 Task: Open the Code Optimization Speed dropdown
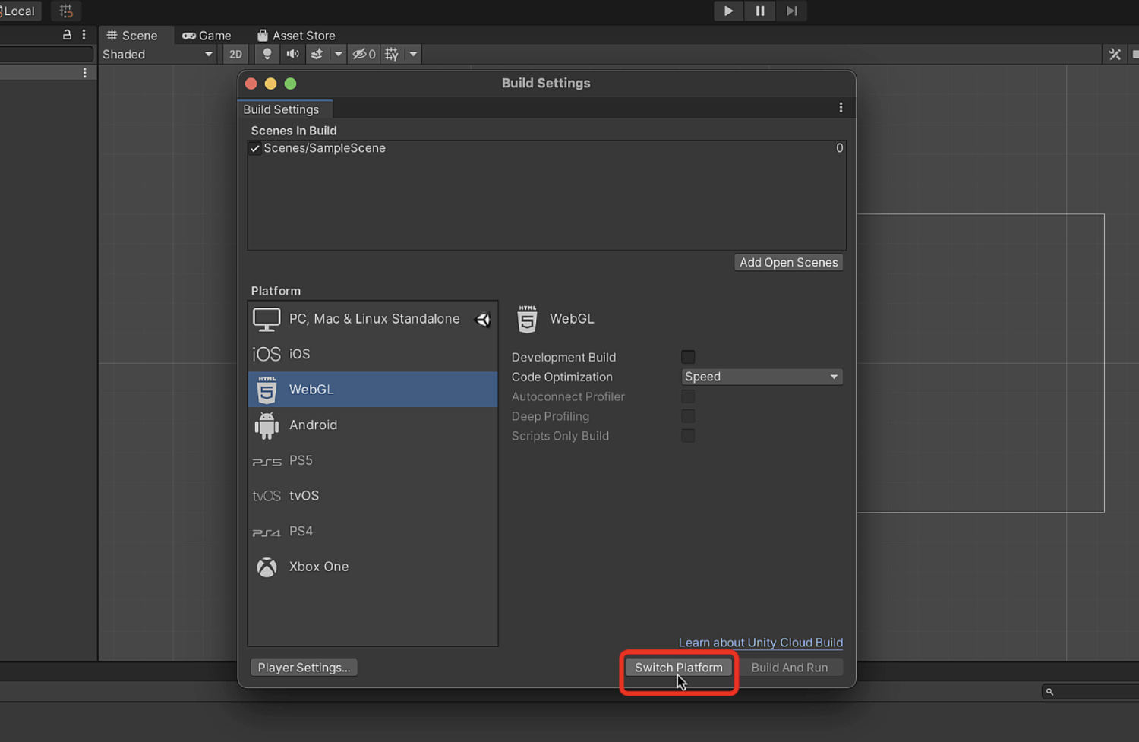point(762,377)
